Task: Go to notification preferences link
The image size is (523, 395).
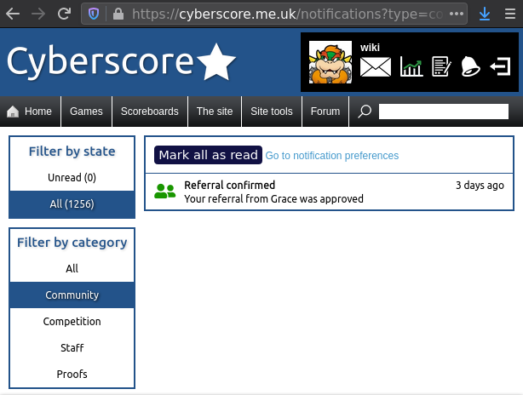Action: click(x=332, y=156)
